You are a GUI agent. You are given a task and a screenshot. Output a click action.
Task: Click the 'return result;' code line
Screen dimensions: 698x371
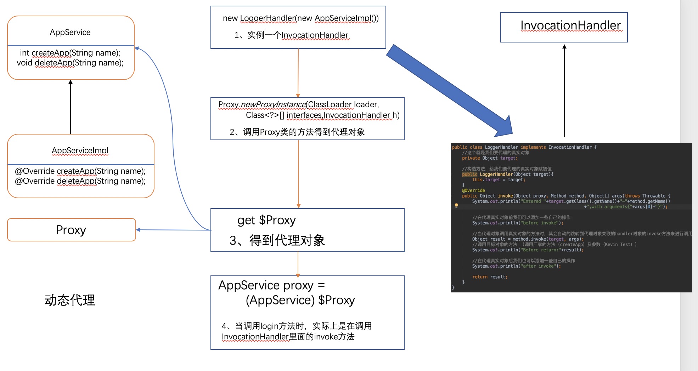[x=490, y=277]
